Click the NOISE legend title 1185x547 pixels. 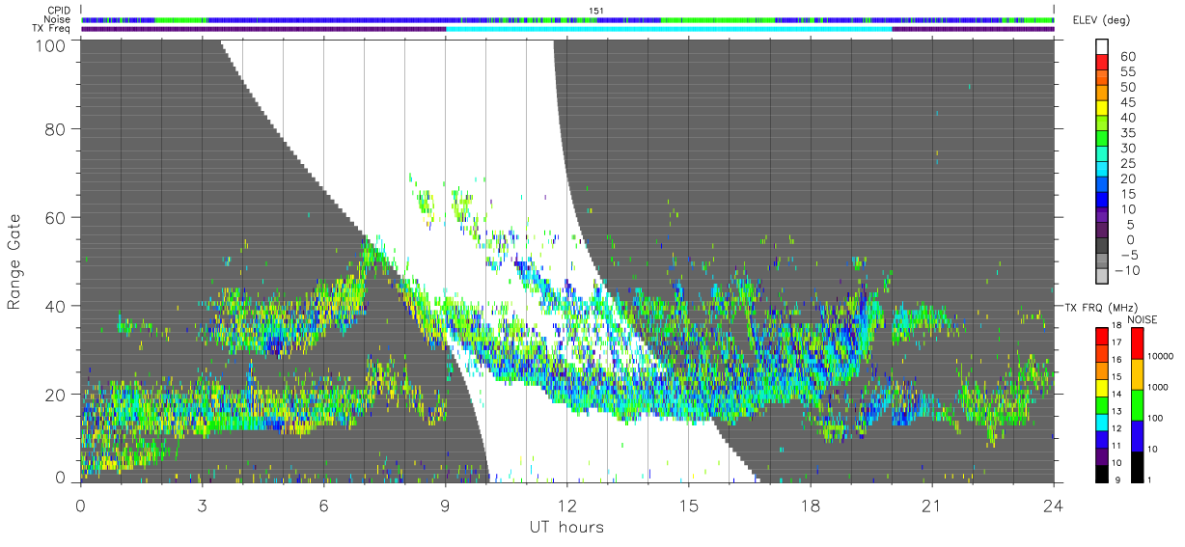(1144, 319)
